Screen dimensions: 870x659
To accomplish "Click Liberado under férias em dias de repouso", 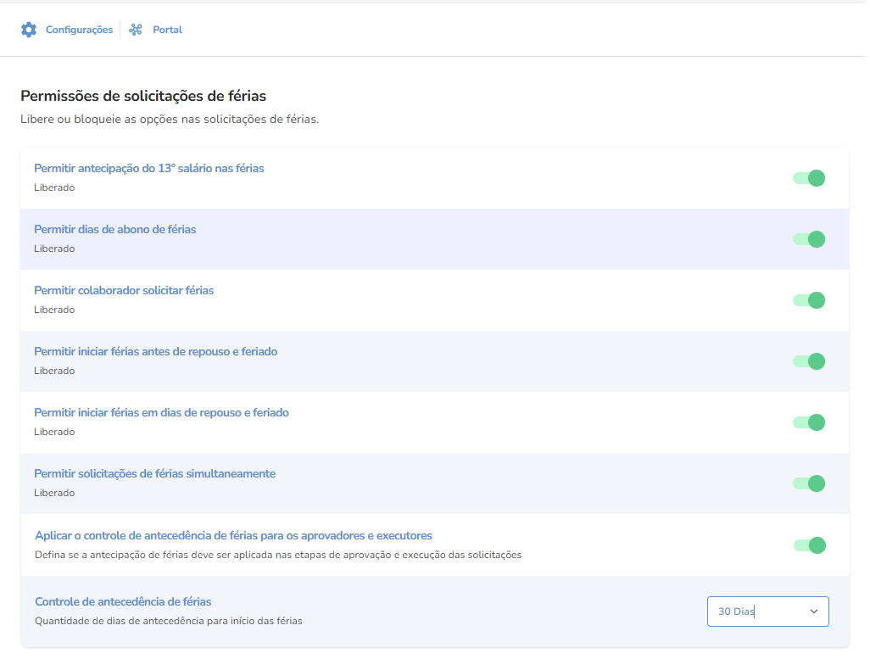I will 54,432.
